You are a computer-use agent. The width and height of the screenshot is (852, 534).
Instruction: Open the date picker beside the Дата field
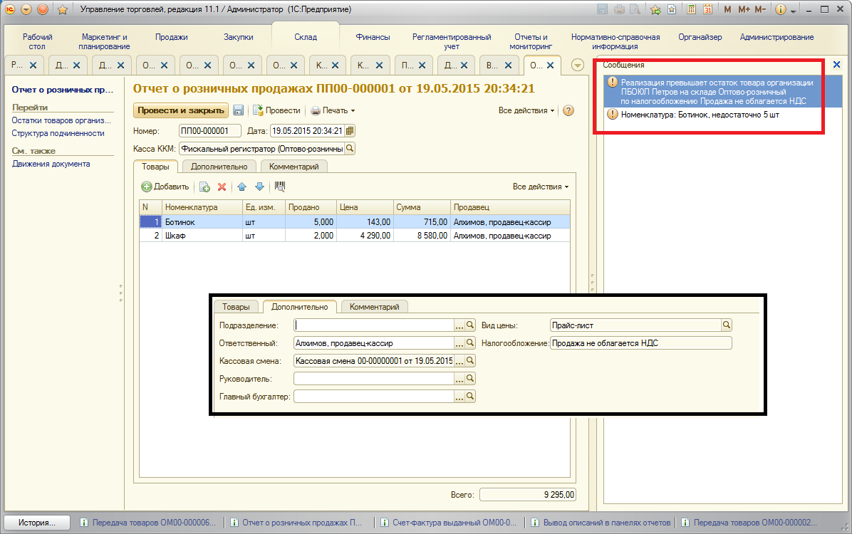[x=350, y=131]
